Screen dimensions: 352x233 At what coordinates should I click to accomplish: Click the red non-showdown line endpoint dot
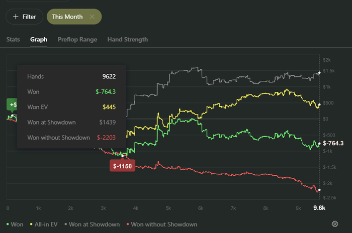tap(319, 190)
